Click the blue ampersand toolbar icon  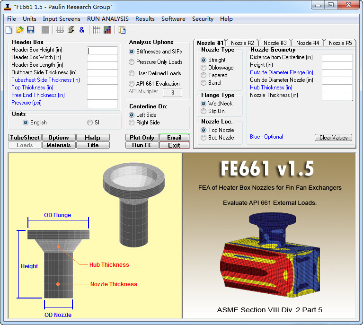(x=82, y=30)
